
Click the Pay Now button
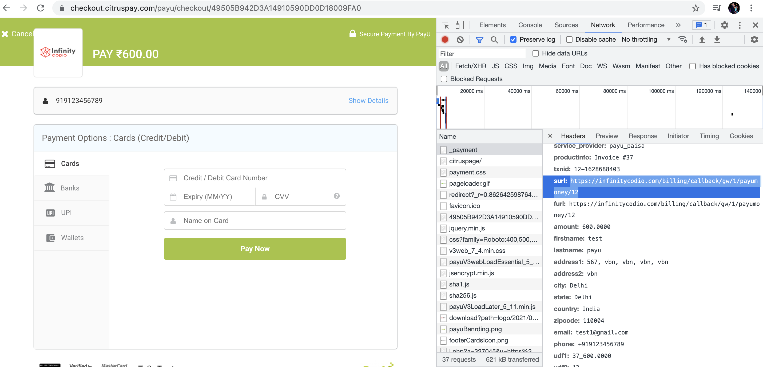(x=255, y=249)
